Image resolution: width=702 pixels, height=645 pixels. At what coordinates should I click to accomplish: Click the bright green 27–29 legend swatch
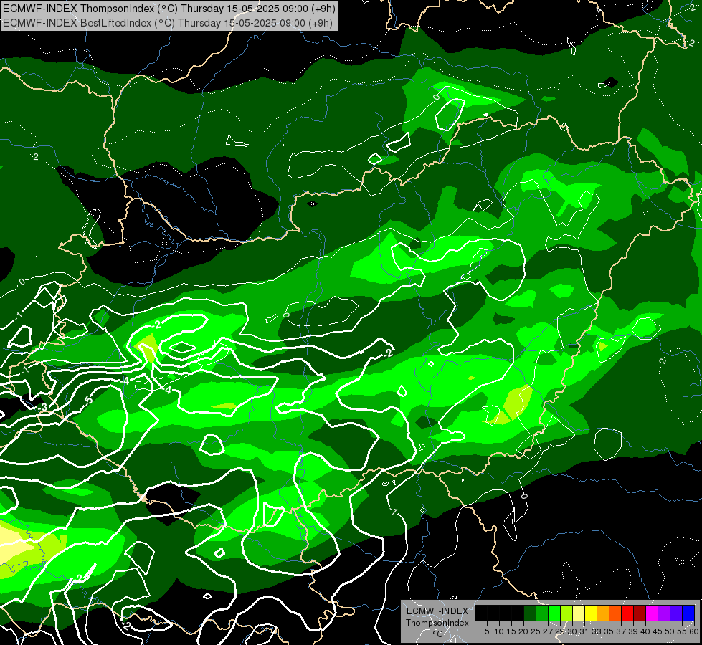(x=554, y=613)
